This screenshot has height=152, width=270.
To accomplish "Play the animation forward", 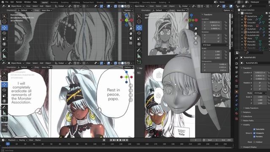I will [x=120, y=140].
